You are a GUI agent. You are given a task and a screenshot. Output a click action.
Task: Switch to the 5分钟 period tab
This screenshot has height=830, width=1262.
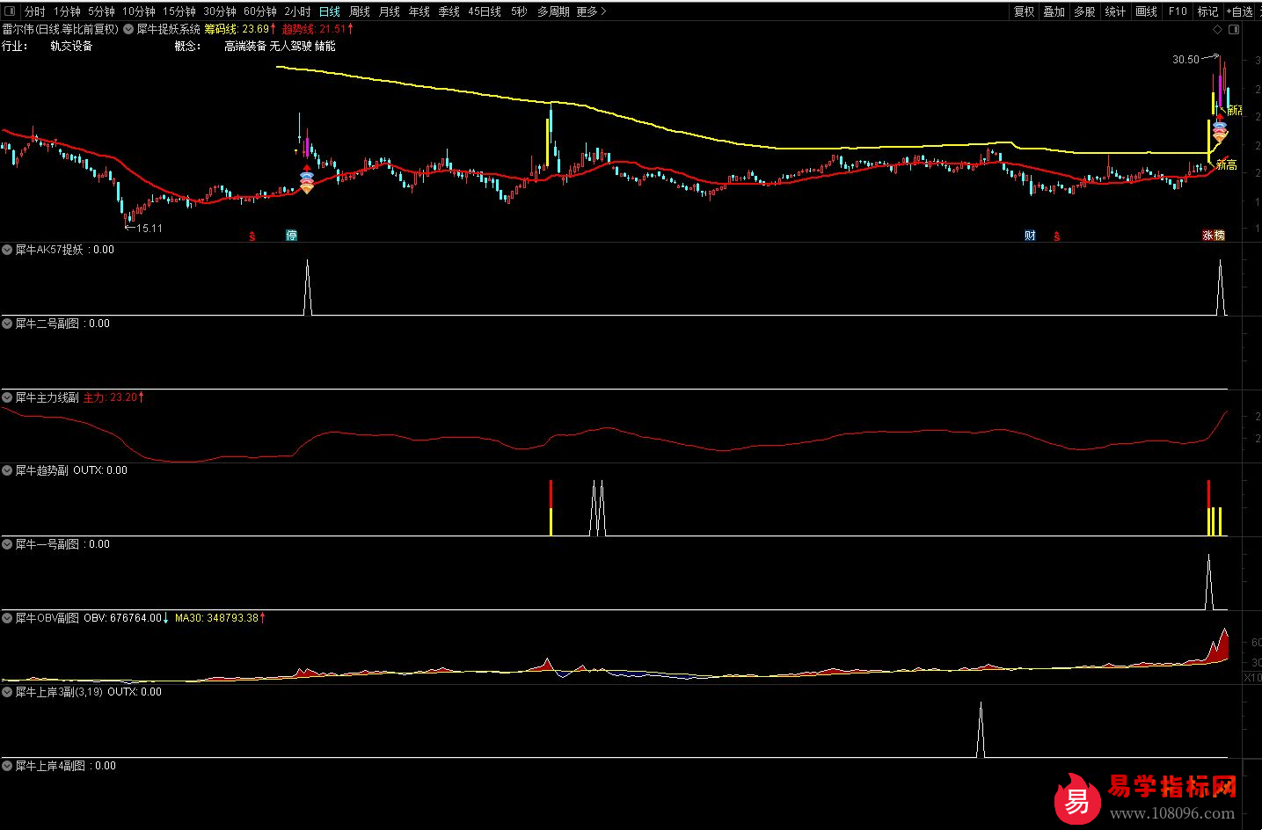tap(101, 11)
